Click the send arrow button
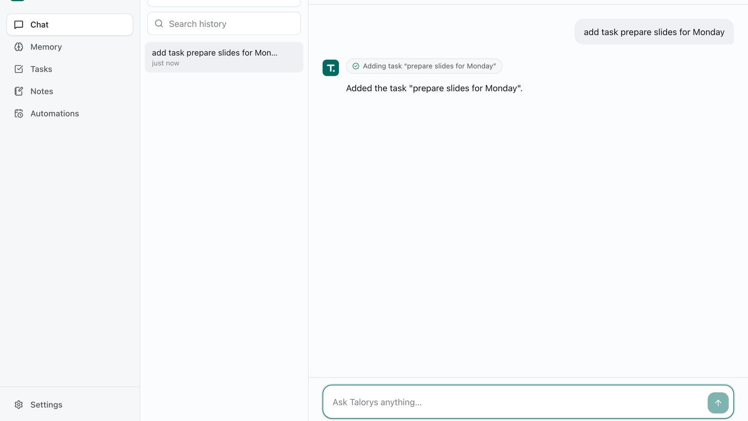748x421 pixels. 718,403
